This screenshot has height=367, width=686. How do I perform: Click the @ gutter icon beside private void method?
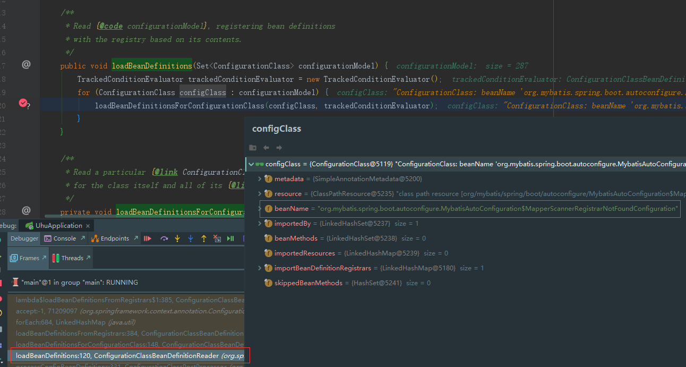pyautogui.click(x=26, y=210)
